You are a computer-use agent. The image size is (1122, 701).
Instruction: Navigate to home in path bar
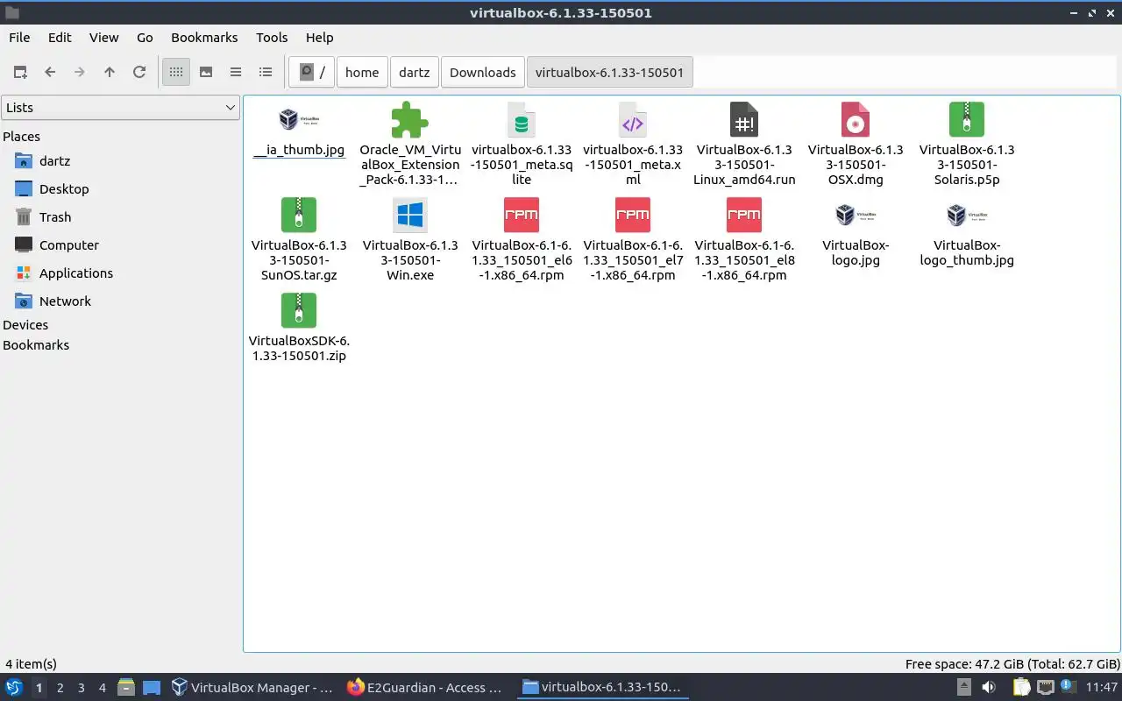tap(362, 73)
